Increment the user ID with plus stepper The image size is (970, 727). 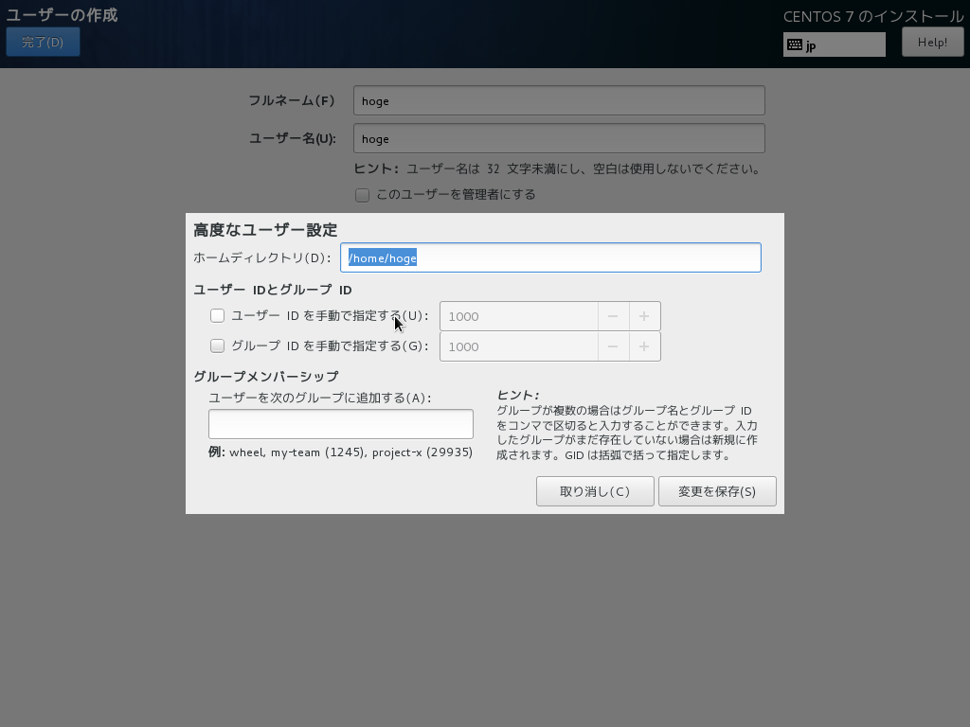(645, 315)
